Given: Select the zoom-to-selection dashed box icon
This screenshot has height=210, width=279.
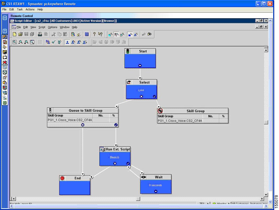Looking at the screenshot, I should click(x=15, y=42).
